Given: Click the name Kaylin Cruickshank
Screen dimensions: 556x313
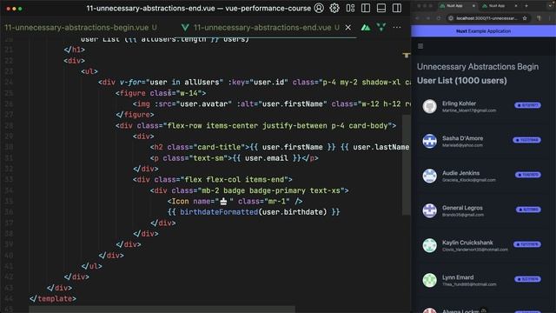Looking at the screenshot, I should coord(467,243).
